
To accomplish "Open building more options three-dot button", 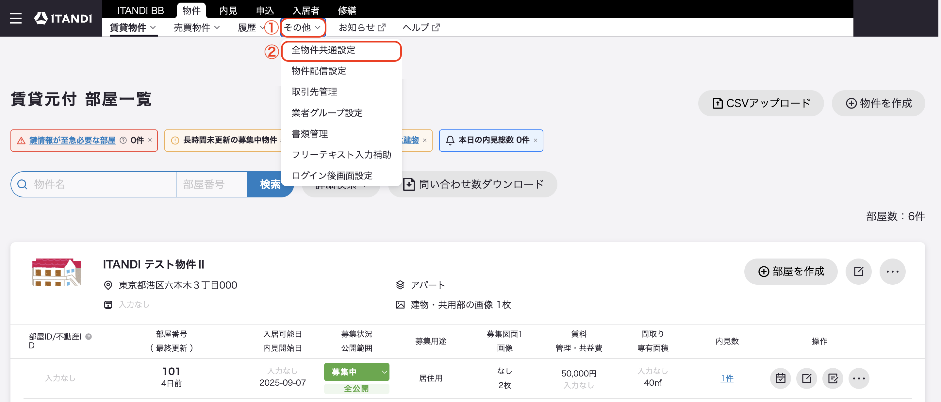I will (892, 272).
